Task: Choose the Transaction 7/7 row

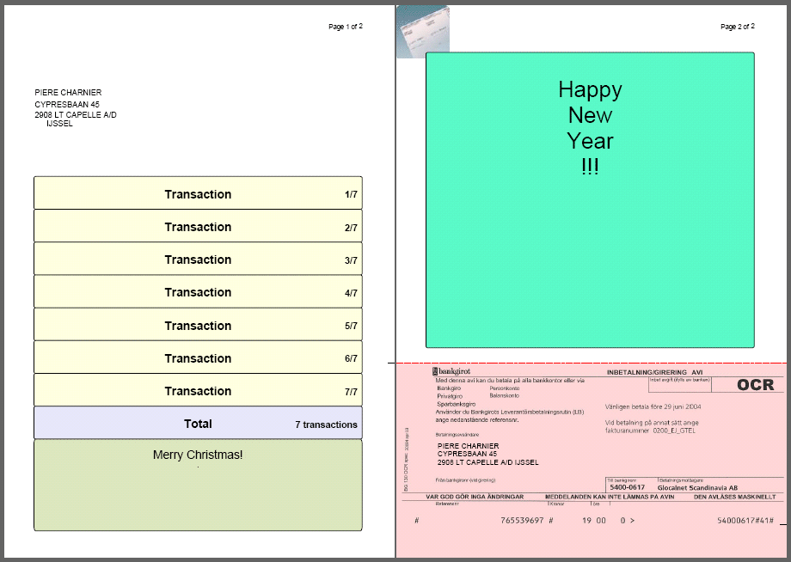Action: [x=198, y=391]
